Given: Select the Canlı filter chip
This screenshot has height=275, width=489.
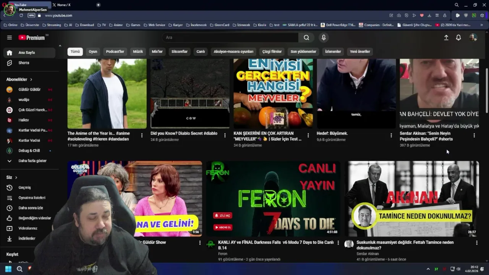Looking at the screenshot, I should pos(201,52).
